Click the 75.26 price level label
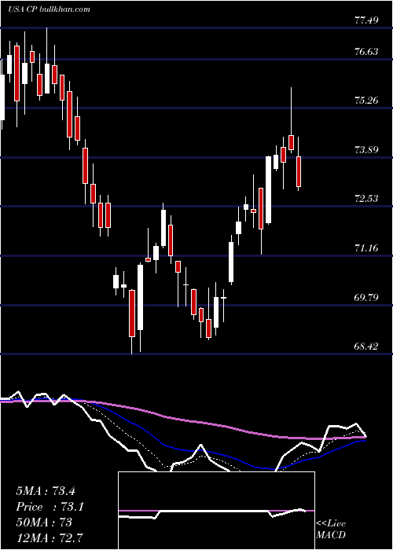This screenshot has width=393, height=550. pyautogui.click(x=366, y=101)
